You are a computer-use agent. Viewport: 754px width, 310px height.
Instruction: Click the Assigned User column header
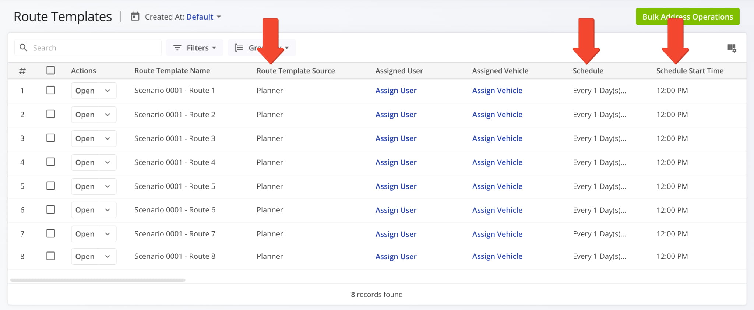[399, 71]
